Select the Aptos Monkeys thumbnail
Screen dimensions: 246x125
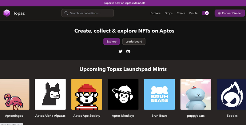[x=123, y=94]
